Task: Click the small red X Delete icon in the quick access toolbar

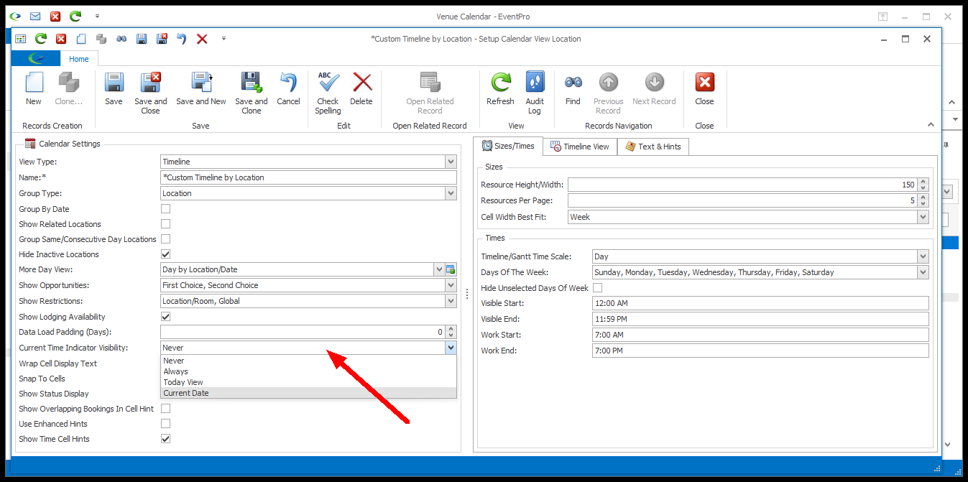Action: coord(202,39)
